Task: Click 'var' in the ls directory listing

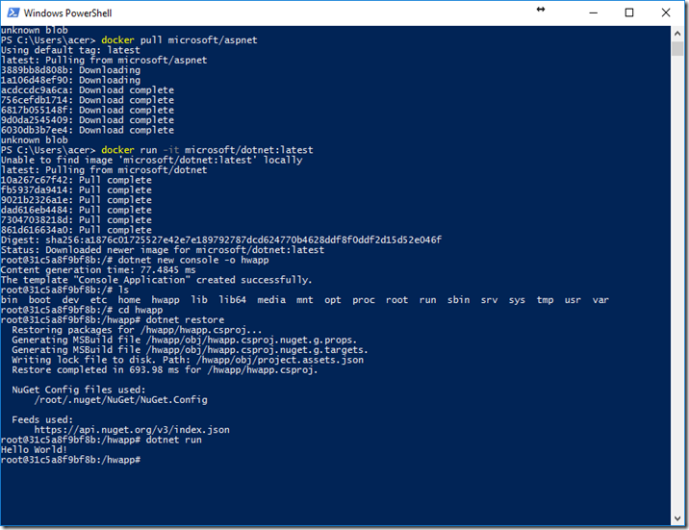Action: (600, 300)
